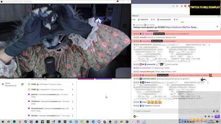Open bits icon in chat input
Image resolution: width=221 pixels, height=124 pixels.
pos(214,111)
